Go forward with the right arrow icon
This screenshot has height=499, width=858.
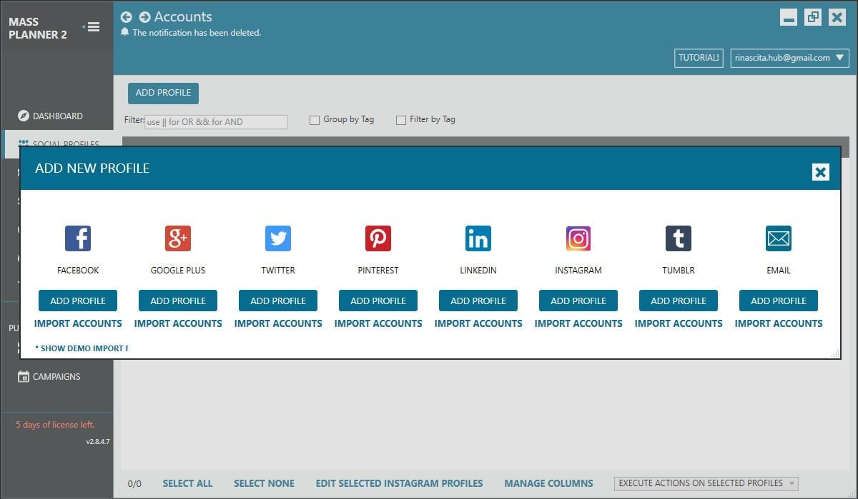point(144,16)
